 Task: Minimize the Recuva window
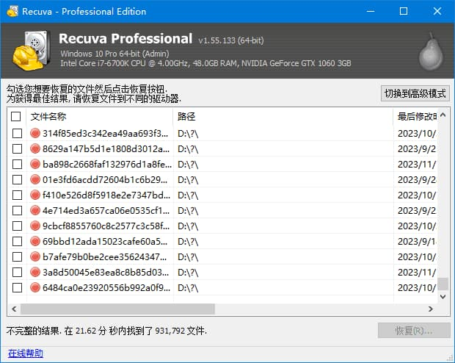click(371, 11)
